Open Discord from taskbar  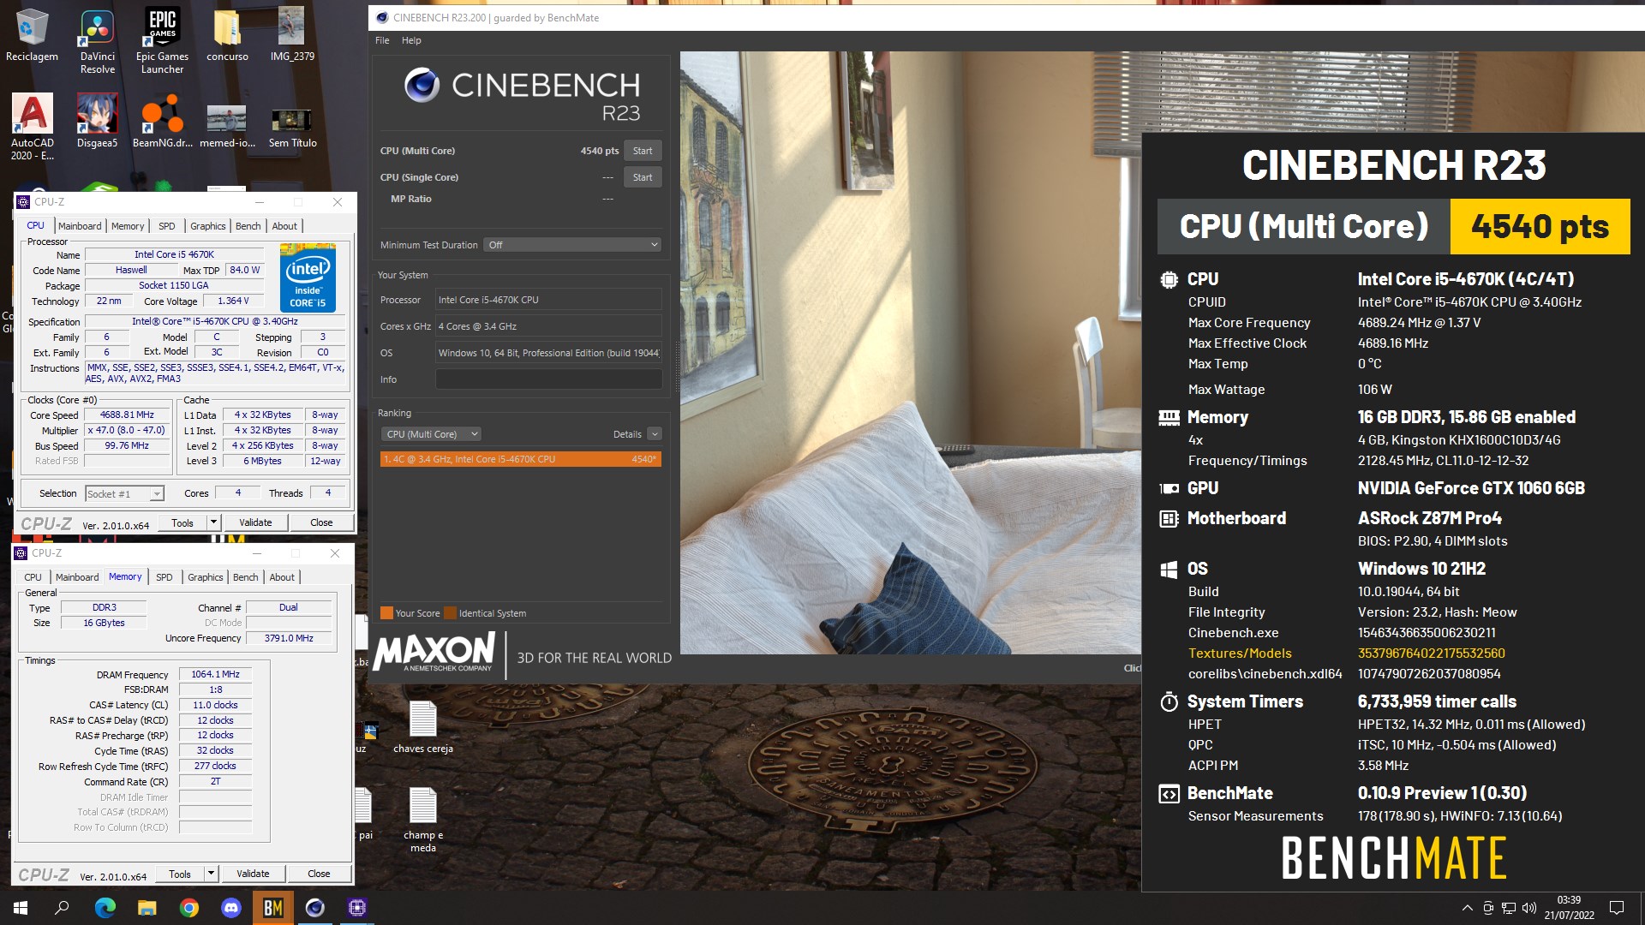[230, 908]
